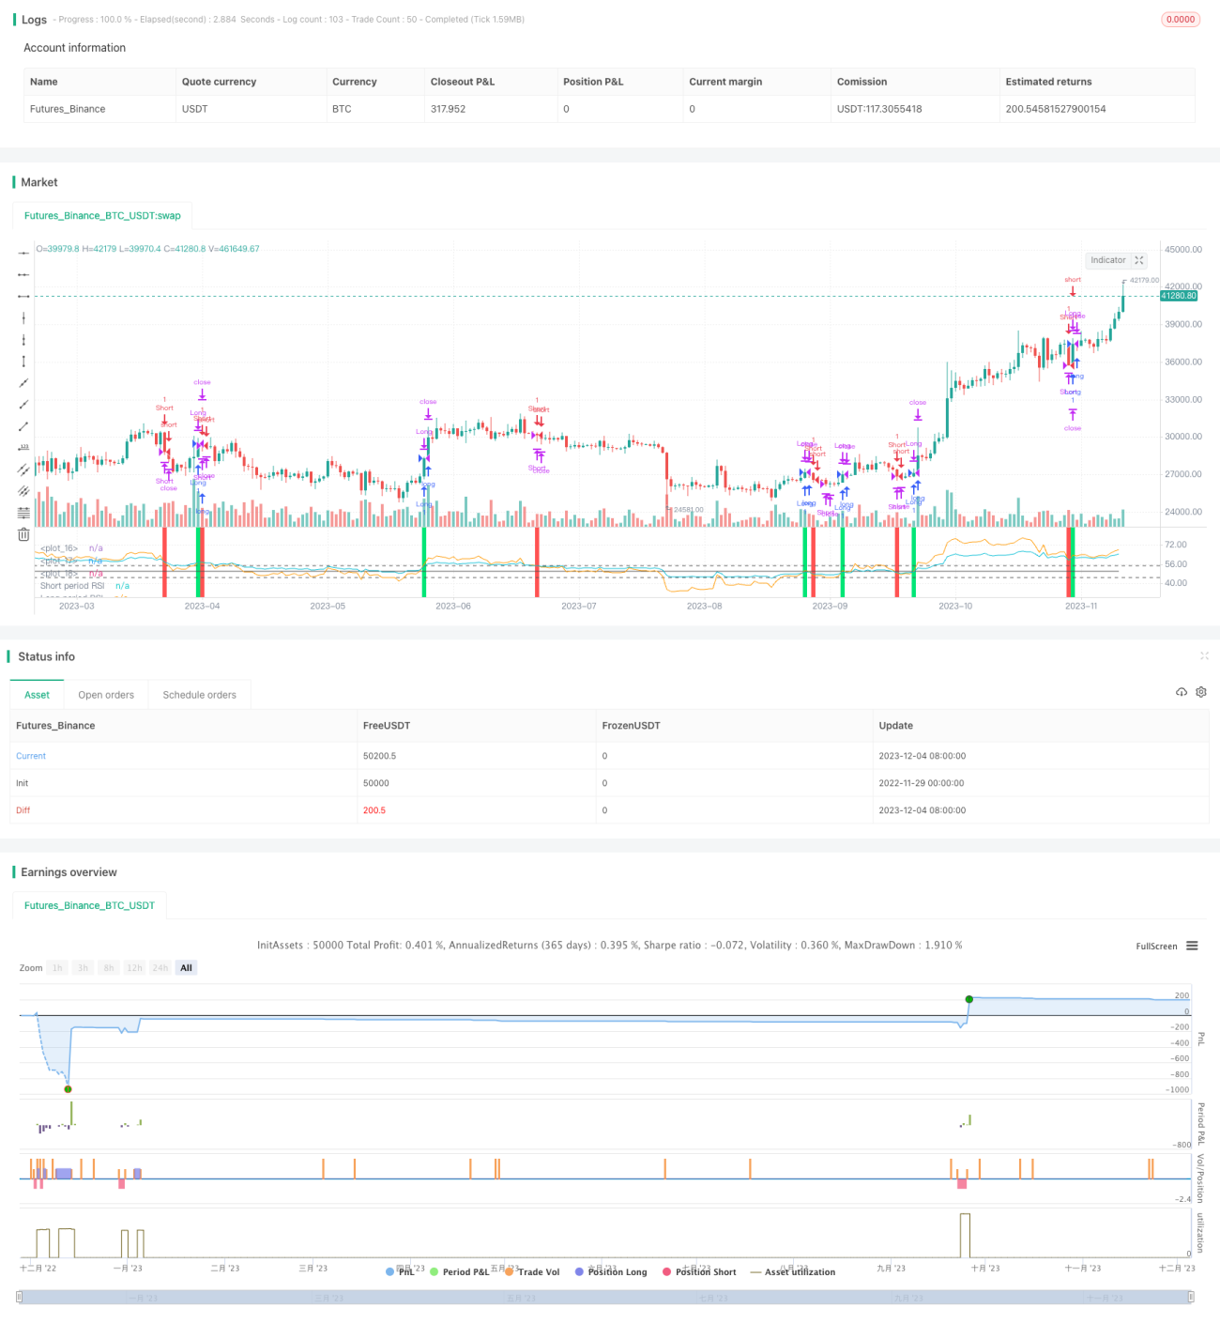Click the right handle of range navigator
The height and width of the screenshot is (1324, 1220).
[1192, 1297]
